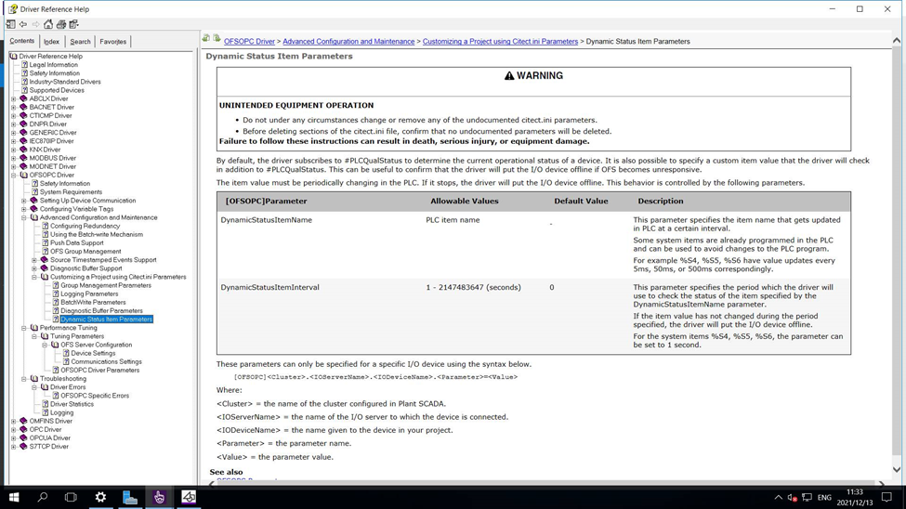Viewport: 906px width, 509px height.
Task: Open Advanced Configuration and Maintenance breadcrumb link
Action: (x=348, y=42)
